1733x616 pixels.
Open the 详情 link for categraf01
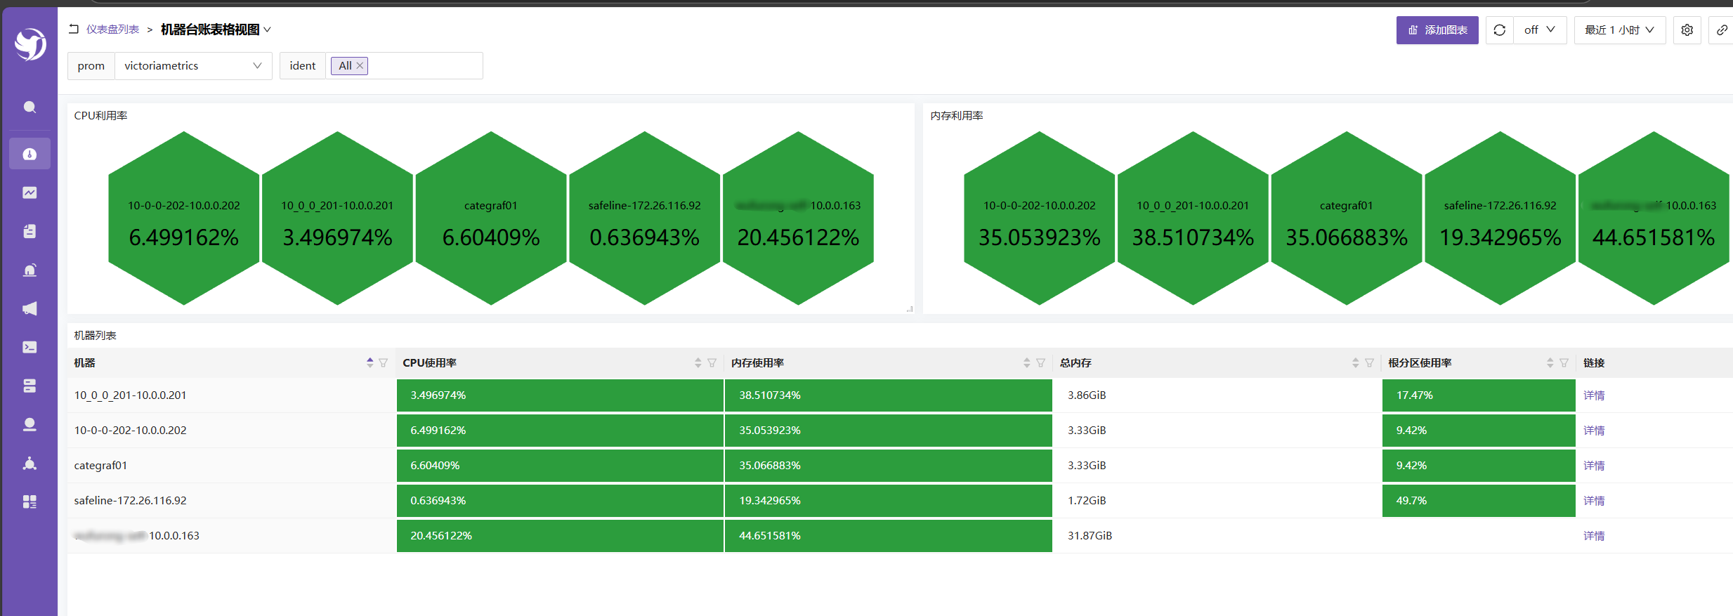(x=1593, y=466)
